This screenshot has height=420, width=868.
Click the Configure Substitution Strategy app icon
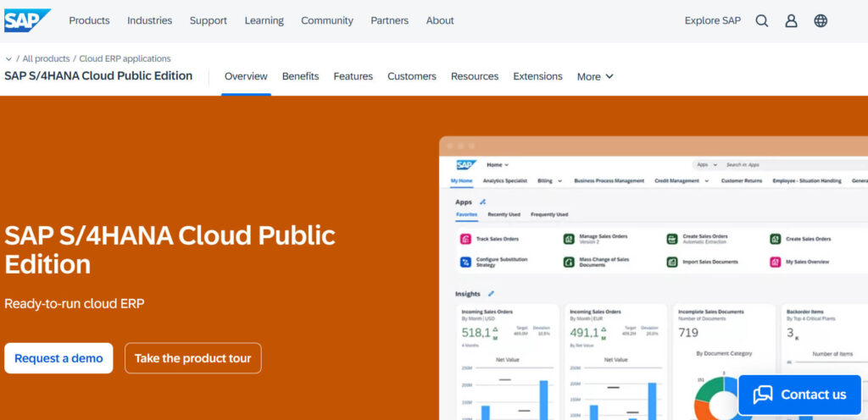coord(465,262)
